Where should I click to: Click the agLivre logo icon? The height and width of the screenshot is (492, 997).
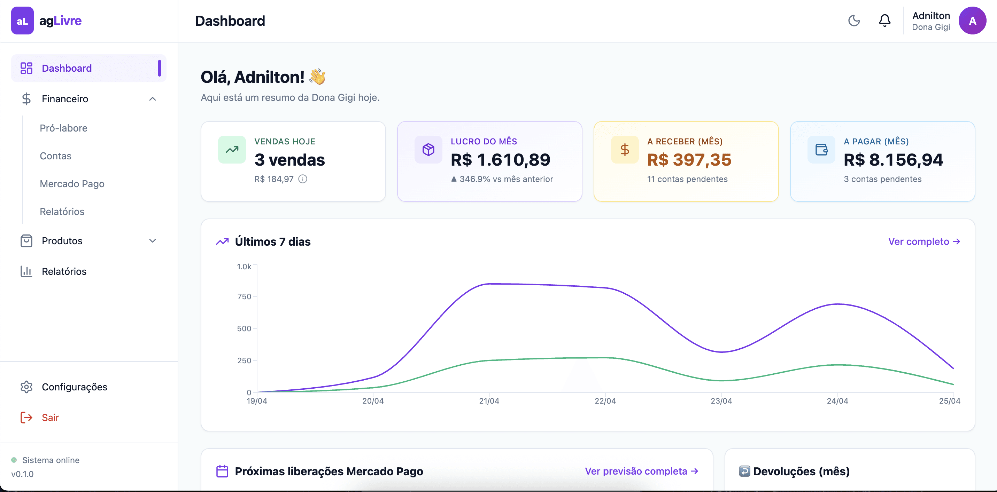point(22,21)
